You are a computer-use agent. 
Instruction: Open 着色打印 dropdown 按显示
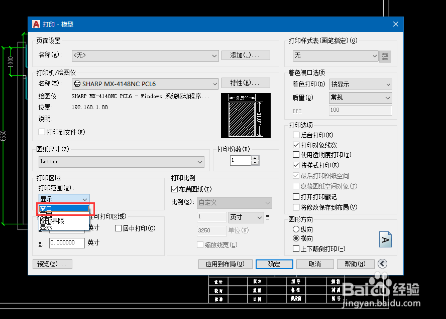(361, 84)
